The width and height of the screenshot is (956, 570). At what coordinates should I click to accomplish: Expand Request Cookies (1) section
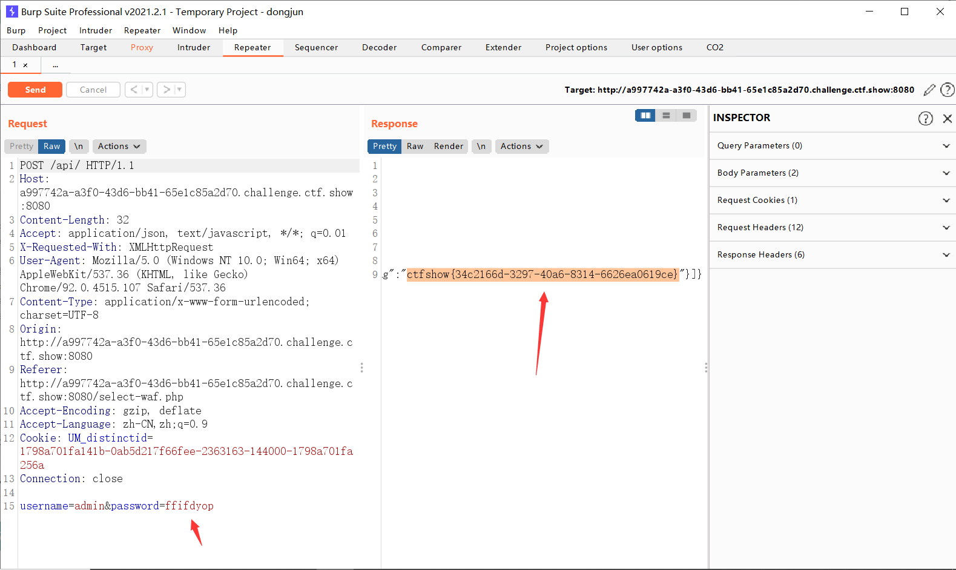pyautogui.click(x=832, y=200)
